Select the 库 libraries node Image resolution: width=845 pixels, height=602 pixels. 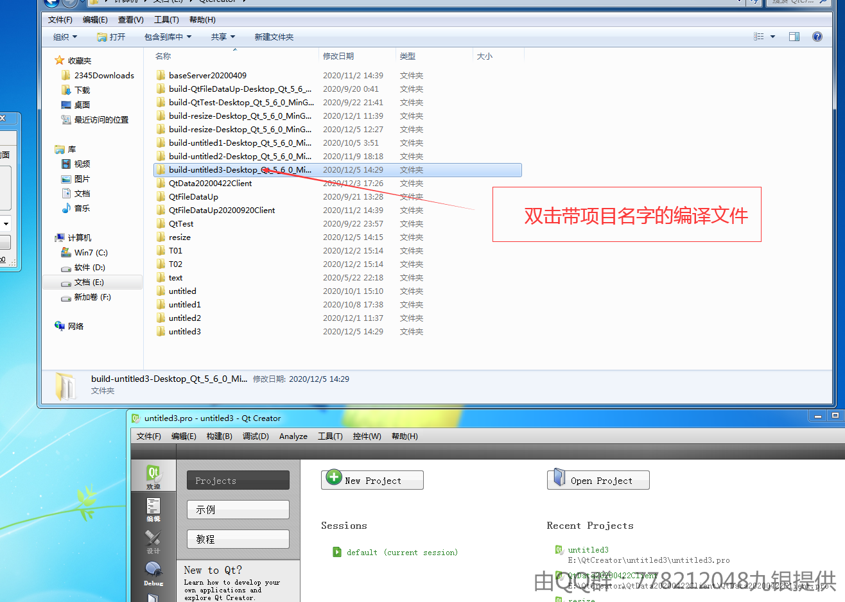[x=65, y=149]
